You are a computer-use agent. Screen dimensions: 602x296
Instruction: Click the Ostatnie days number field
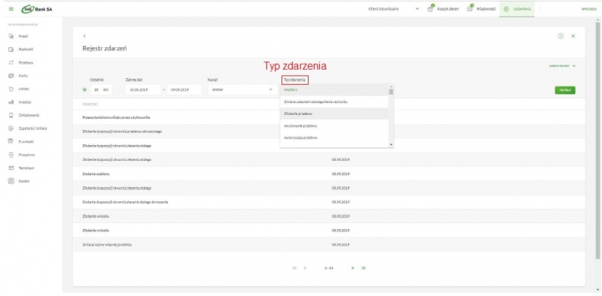[101, 90]
